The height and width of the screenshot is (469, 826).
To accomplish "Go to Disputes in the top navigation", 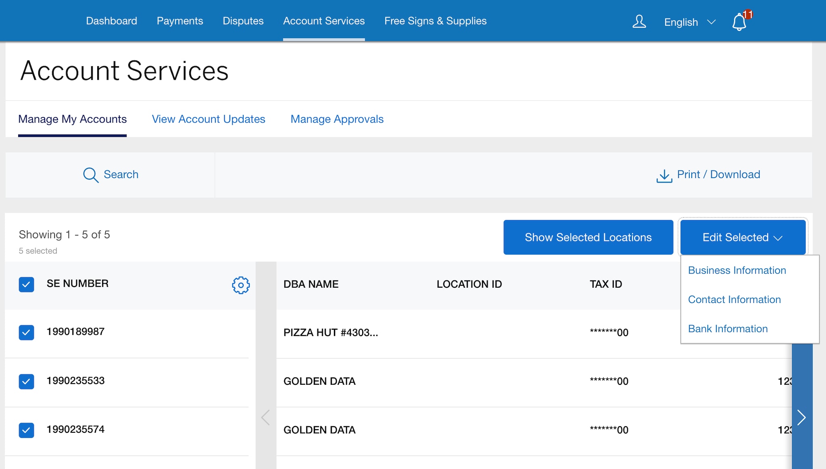I will click(243, 21).
